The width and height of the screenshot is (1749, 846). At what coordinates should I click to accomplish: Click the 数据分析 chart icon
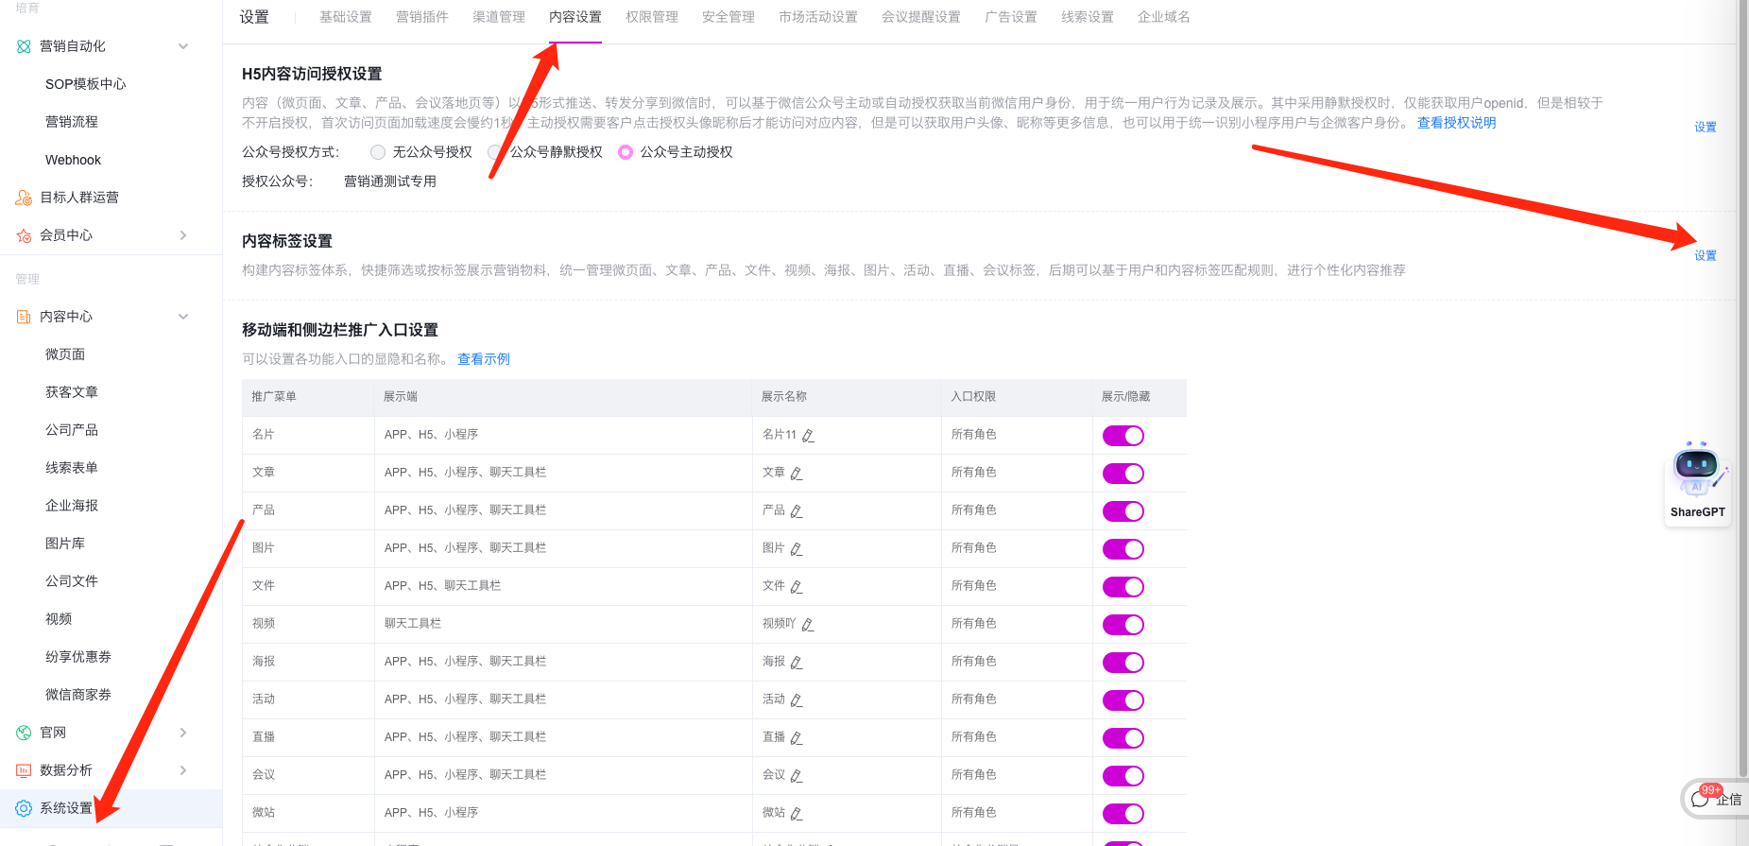[24, 770]
